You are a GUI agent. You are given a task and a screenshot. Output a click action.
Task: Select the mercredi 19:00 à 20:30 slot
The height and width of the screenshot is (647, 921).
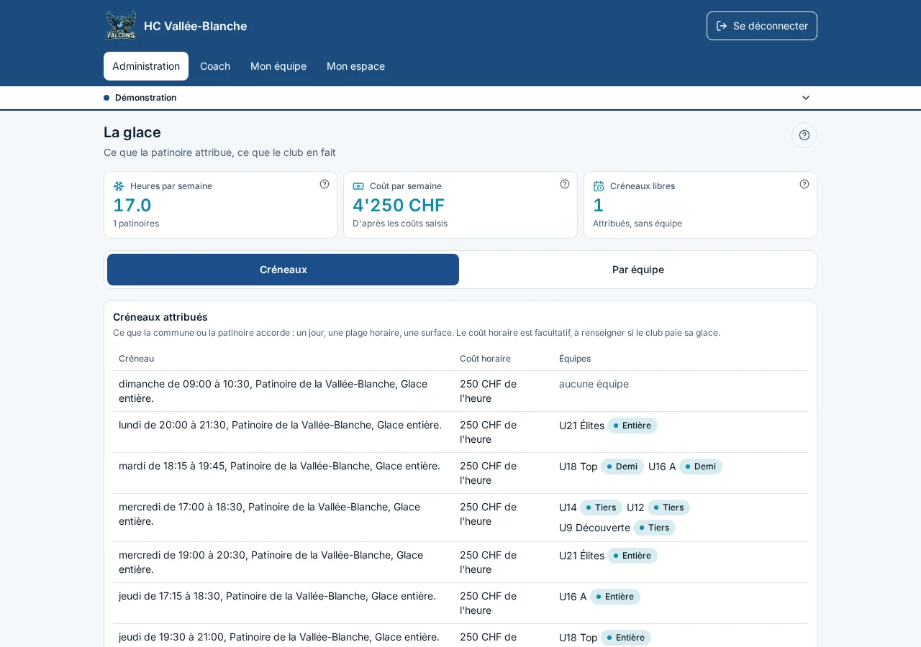[x=460, y=562]
